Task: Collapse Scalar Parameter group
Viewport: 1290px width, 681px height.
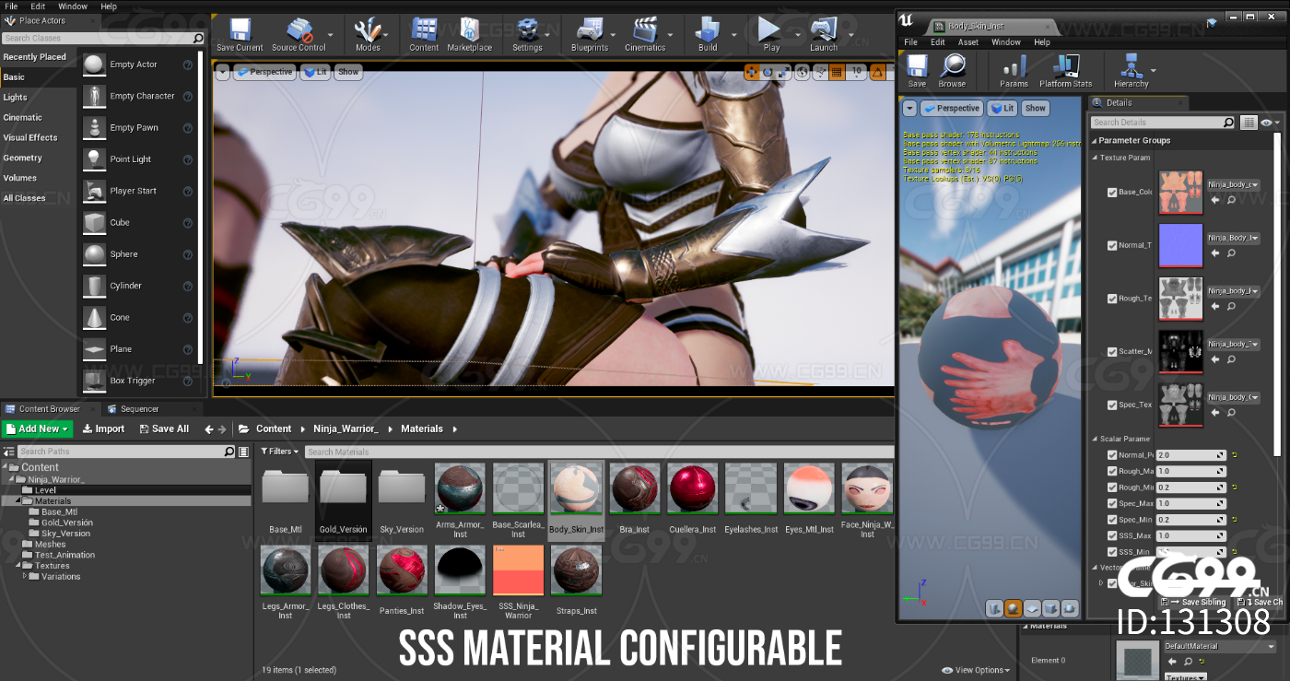Action: point(1096,439)
